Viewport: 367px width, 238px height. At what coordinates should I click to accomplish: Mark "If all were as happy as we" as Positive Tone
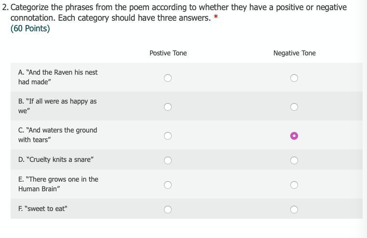pos(168,107)
